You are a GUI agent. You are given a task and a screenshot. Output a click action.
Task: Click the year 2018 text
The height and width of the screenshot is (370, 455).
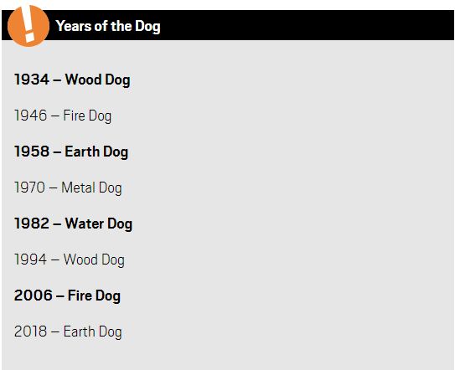(x=30, y=331)
